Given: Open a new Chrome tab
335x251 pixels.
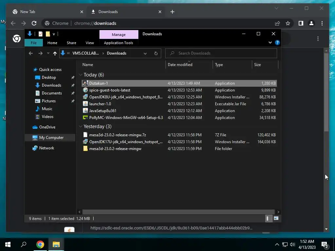Looking at the screenshot, I should click(x=172, y=12).
